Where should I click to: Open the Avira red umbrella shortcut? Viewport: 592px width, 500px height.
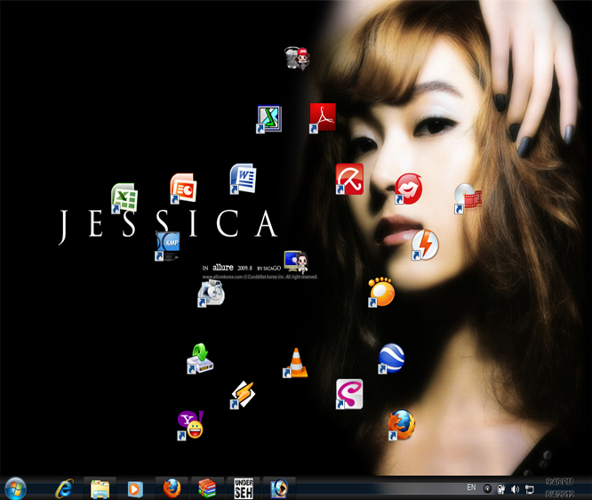349,179
